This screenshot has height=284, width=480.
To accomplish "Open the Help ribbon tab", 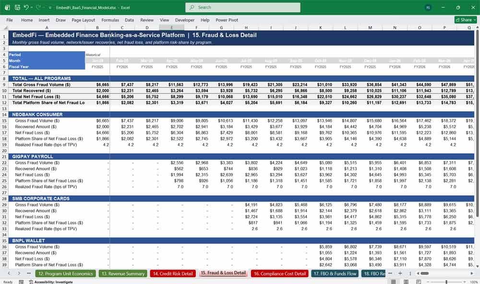I will (x=205, y=20).
